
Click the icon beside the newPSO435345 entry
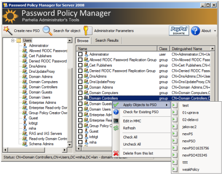coord(175,155)
